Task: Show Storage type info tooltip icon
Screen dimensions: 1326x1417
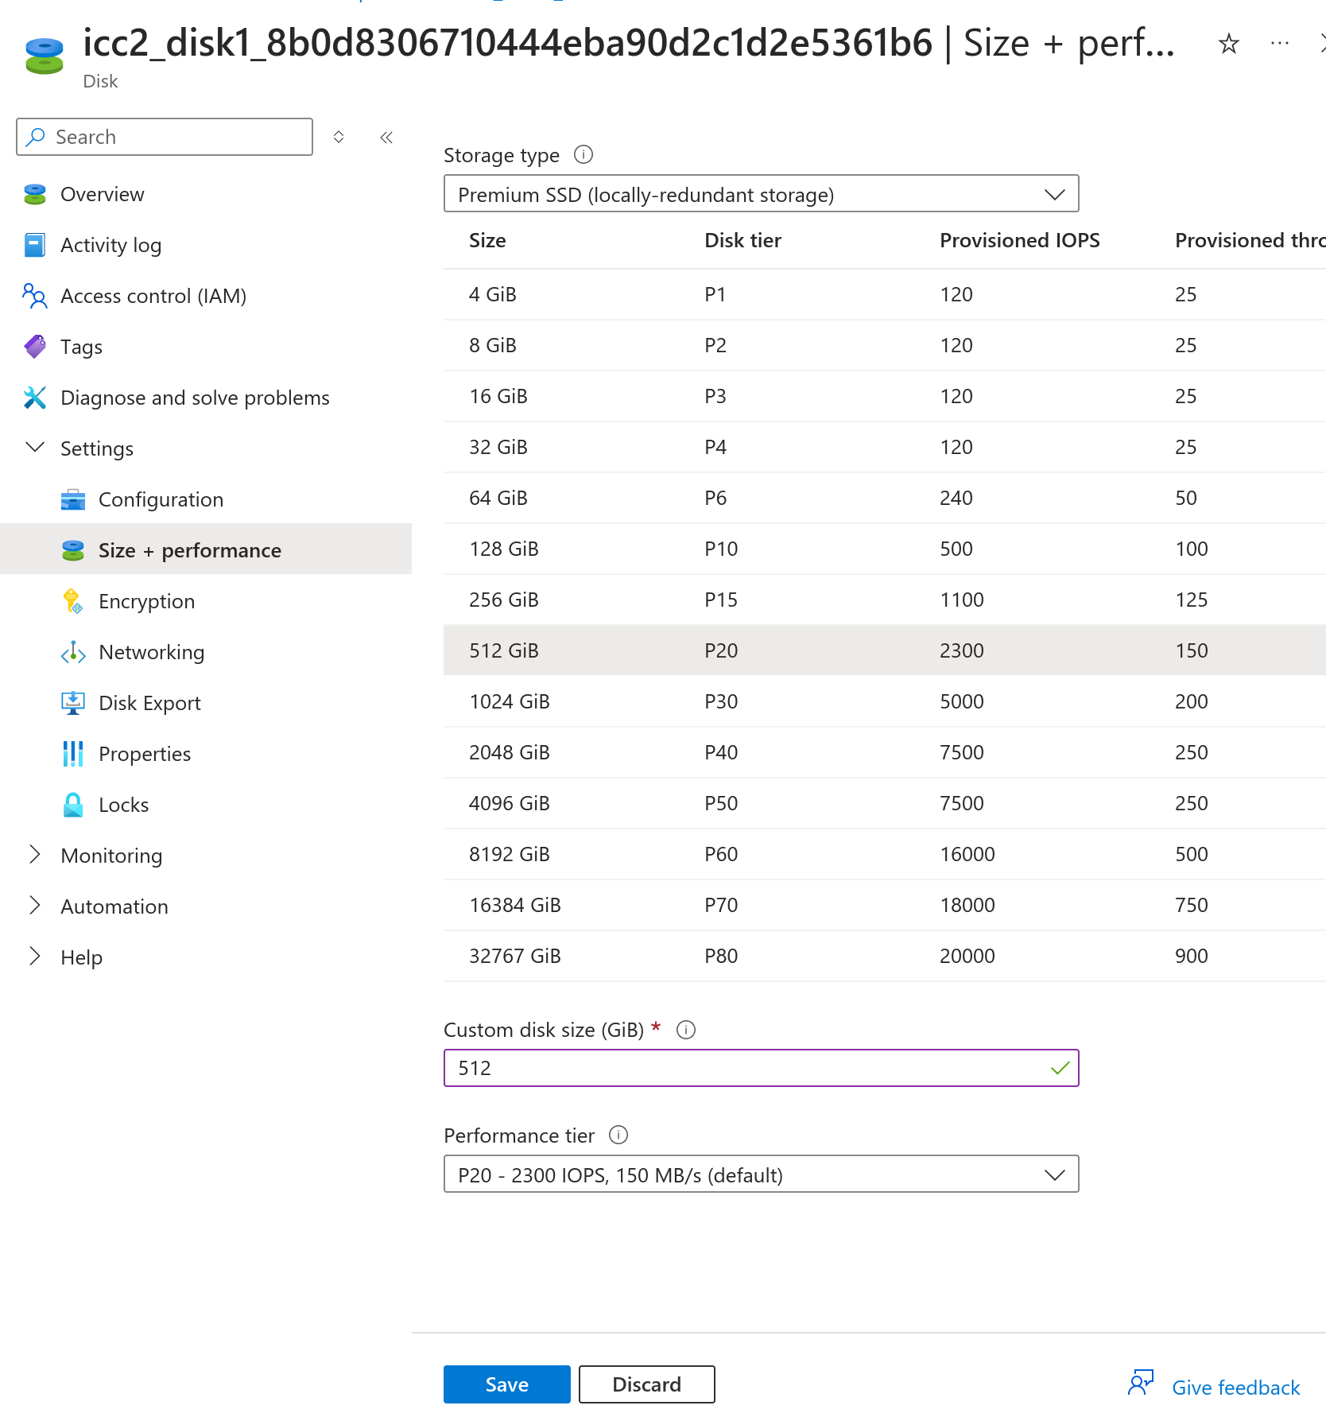Action: 584,154
